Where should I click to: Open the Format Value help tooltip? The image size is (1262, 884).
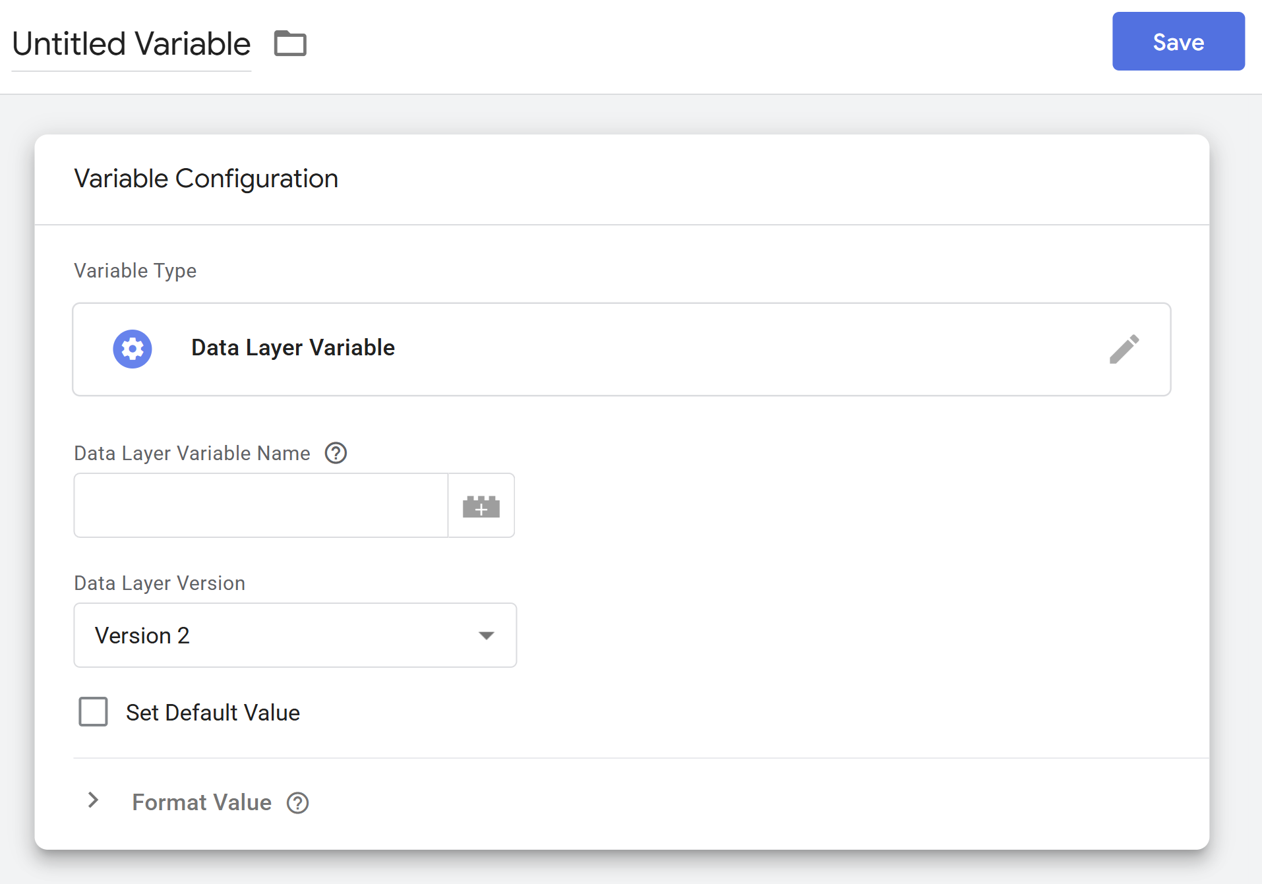[x=298, y=803]
